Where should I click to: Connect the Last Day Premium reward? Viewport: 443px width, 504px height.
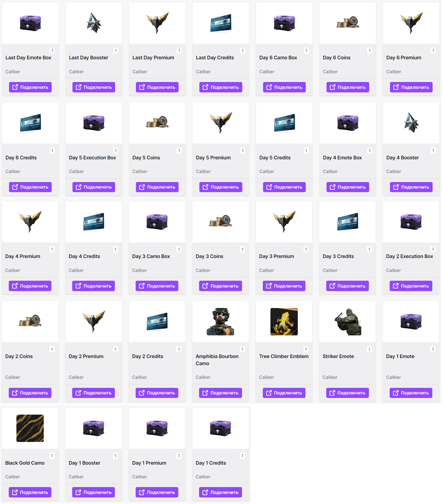(x=157, y=87)
